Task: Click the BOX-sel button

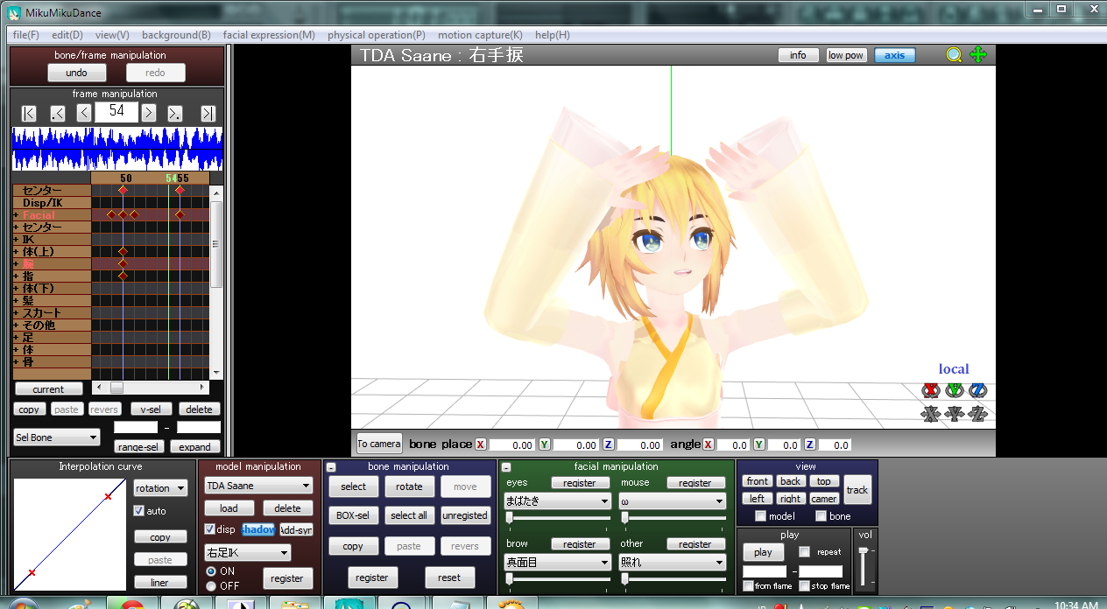Action: pos(353,515)
